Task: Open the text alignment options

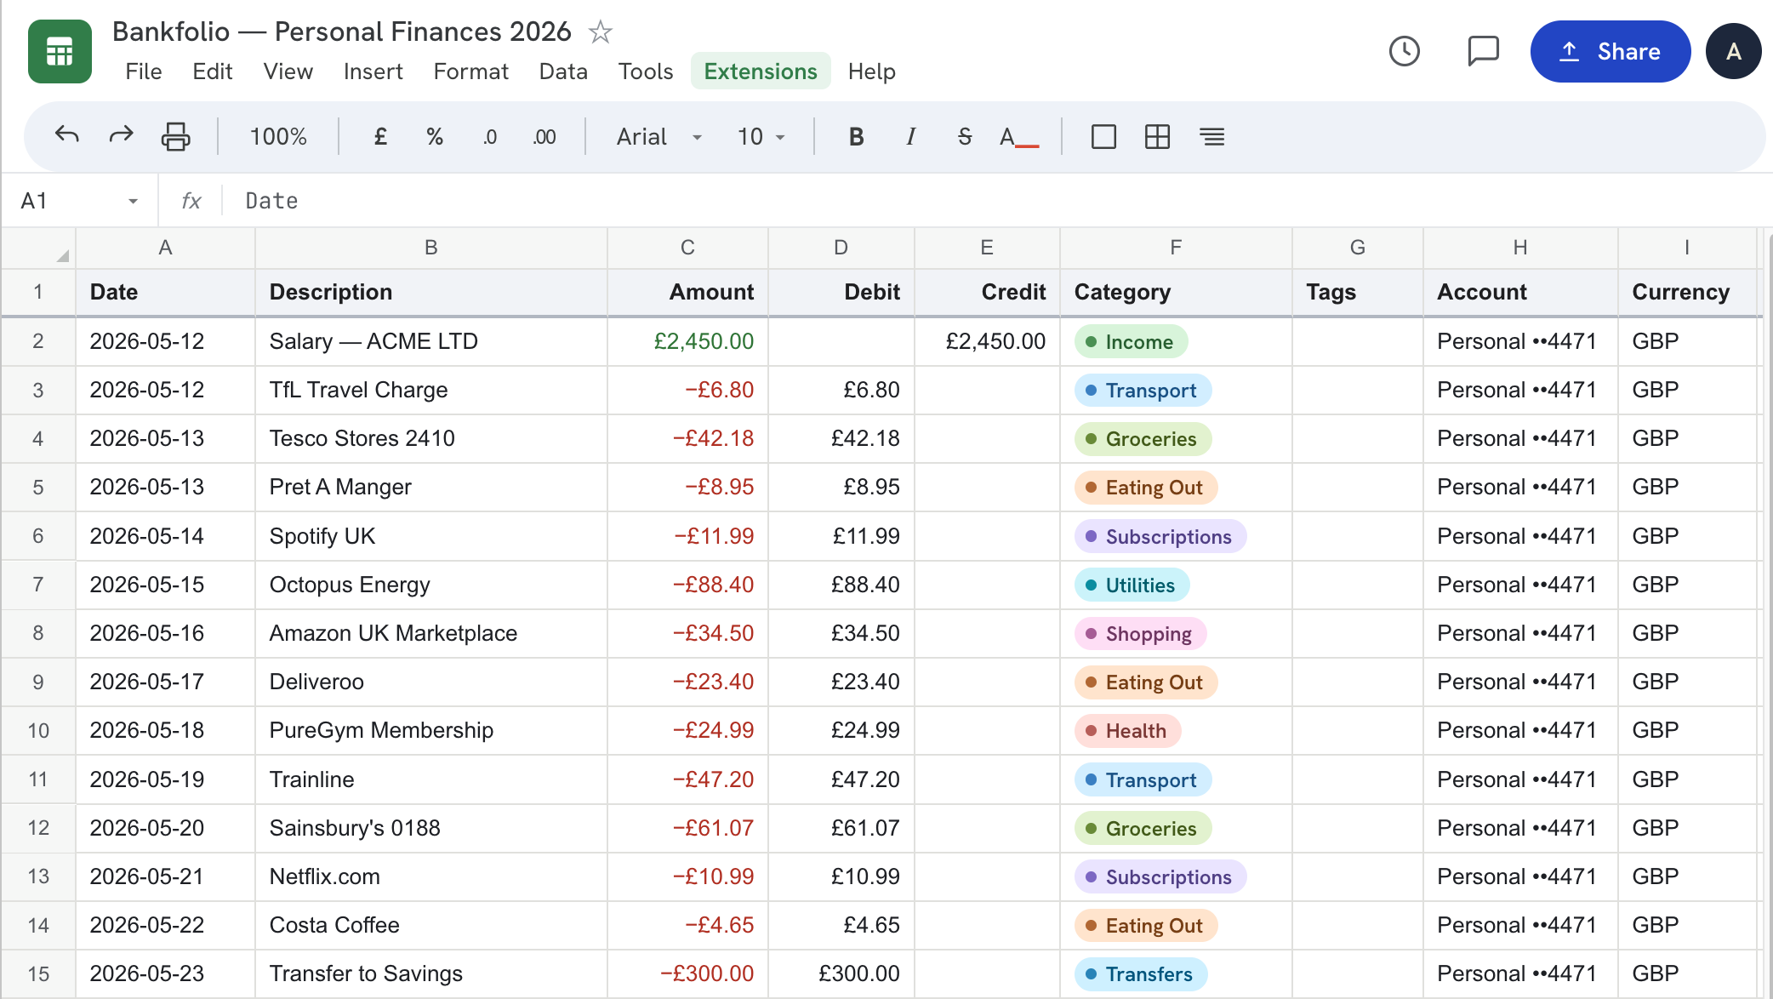Action: [1212, 136]
